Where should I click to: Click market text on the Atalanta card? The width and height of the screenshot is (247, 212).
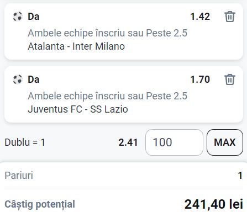click(x=107, y=33)
